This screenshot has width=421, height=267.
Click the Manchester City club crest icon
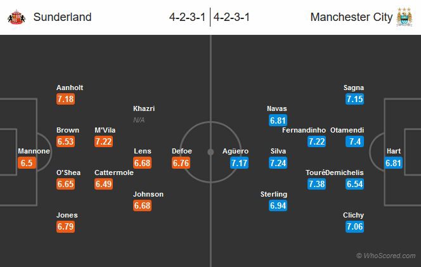click(x=405, y=17)
